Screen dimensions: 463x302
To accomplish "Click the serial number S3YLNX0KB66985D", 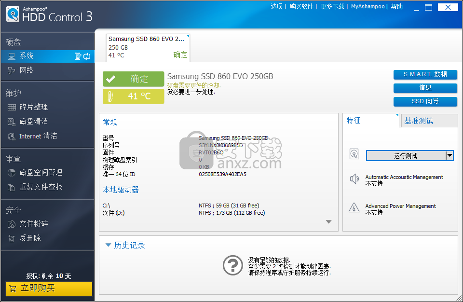I will pos(220,145).
